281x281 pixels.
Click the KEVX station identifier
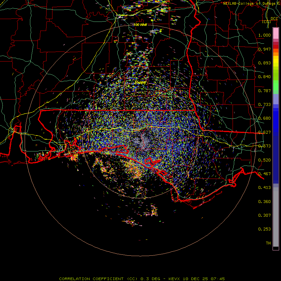[x=174, y=279]
